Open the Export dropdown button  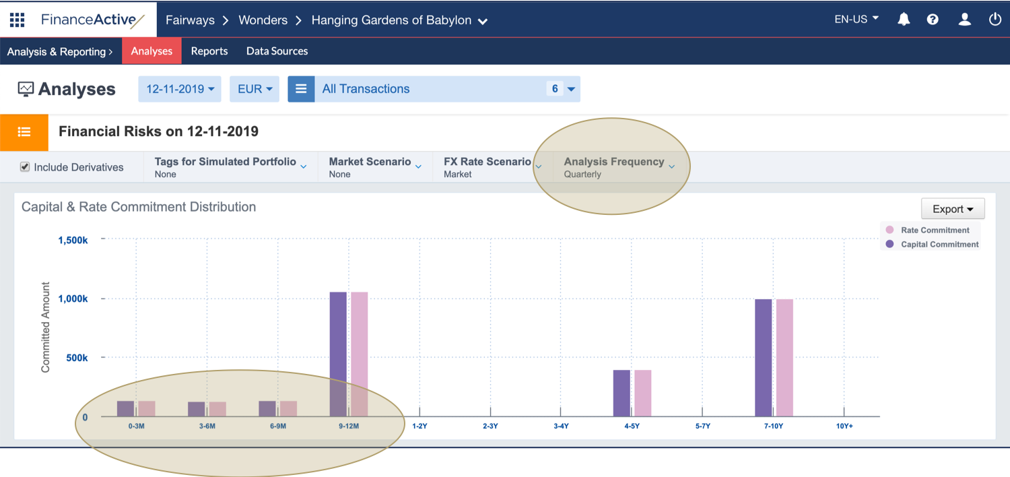953,209
